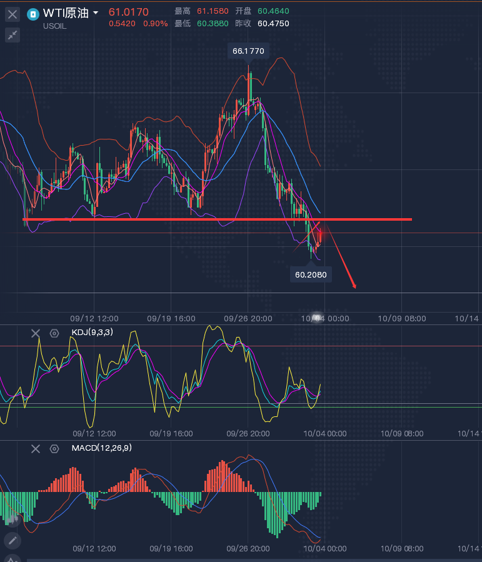Image resolution: width=482 pixels, height=562 pixels.
Task: Open KDJ indicator settings hexagon icon
Action: [x=54, y=333]
